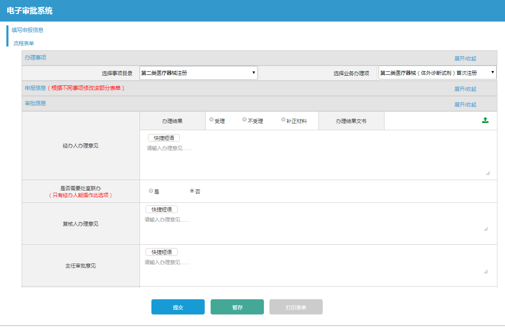Click the green 暂存 button
Viewport: 505px width, 328px height.
(237, 307)
